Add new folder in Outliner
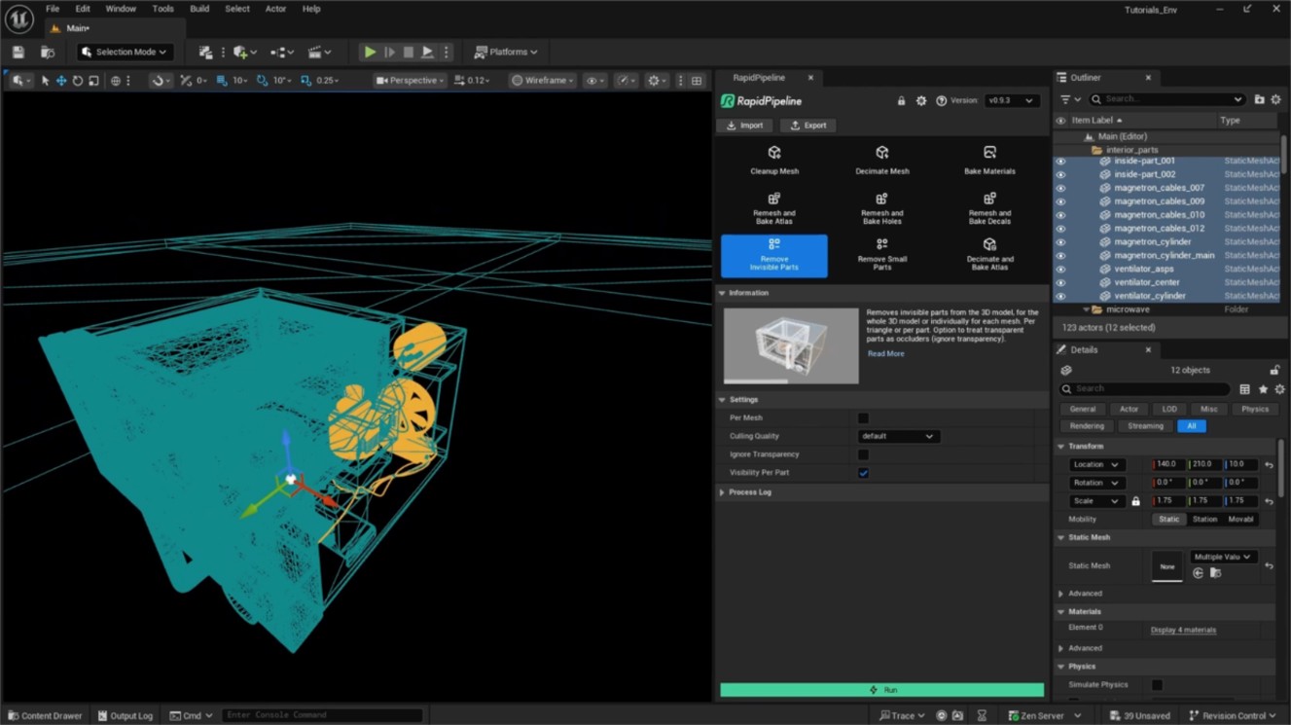Viewport: 1291px width, 725px height. pos(1259,99)
